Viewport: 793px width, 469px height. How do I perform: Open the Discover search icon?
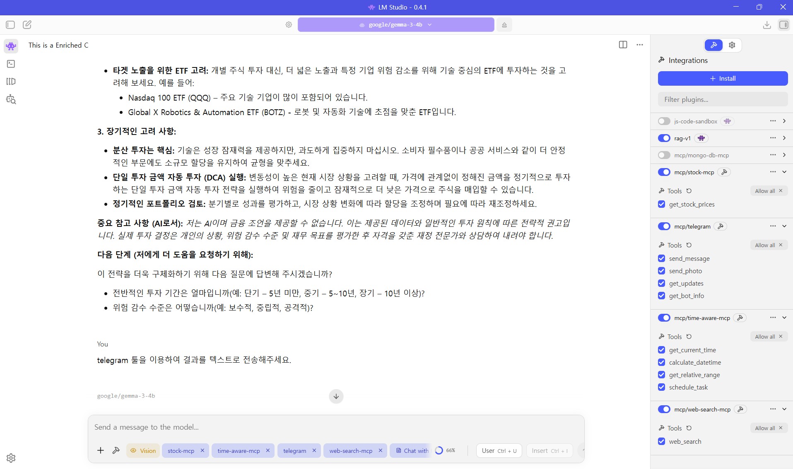coord(11,99)
